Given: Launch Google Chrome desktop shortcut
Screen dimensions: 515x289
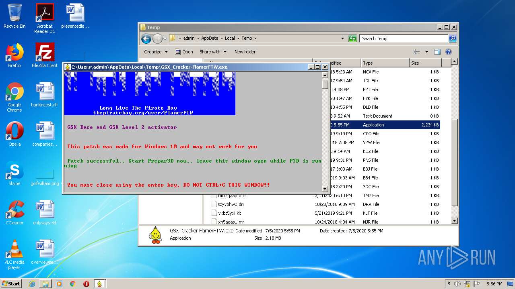Looking at the screenshot, I should click(x=14, y=98).
